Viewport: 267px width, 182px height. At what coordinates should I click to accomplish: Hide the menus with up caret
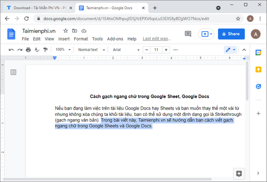[x=244, y=50]
